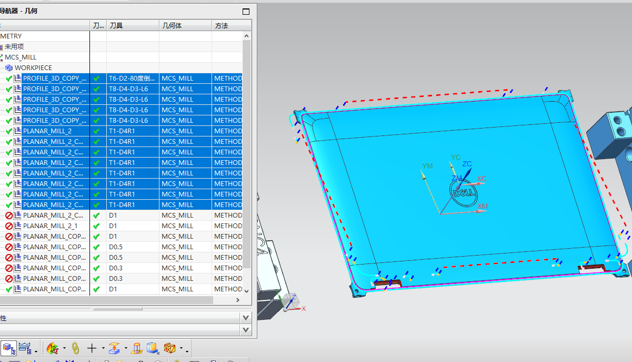Screen dimensions: 632x362
Task: Open dropdown beside toolpath analysis icon
Action: [x=64, y=348]
